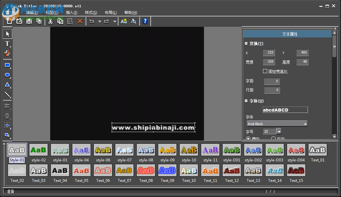341x197 pixels.
Task: Open the arrange order tool
Action: 7,135
